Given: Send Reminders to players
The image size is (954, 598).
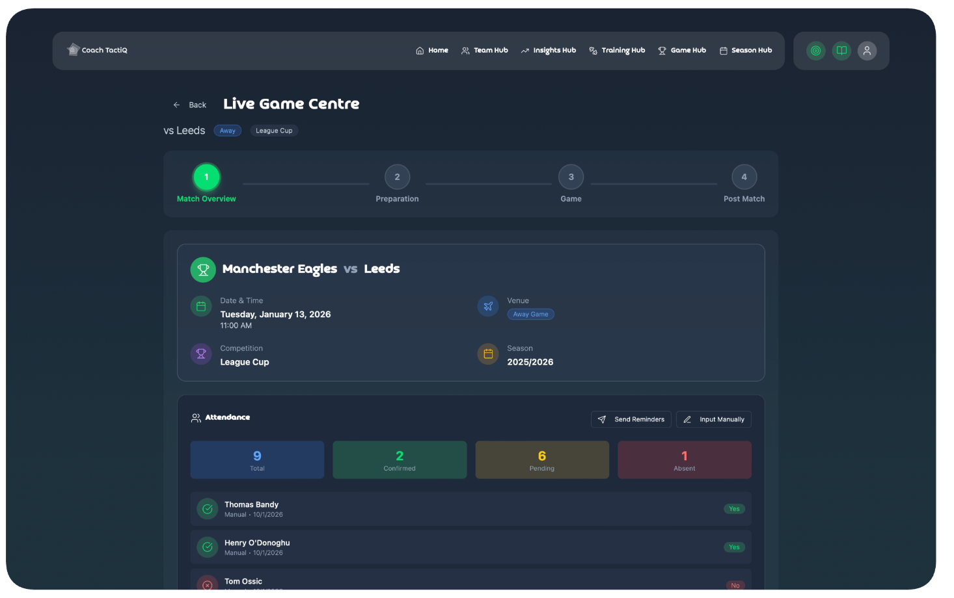Looking at the screenshot, I should click(x=631, y=419).
